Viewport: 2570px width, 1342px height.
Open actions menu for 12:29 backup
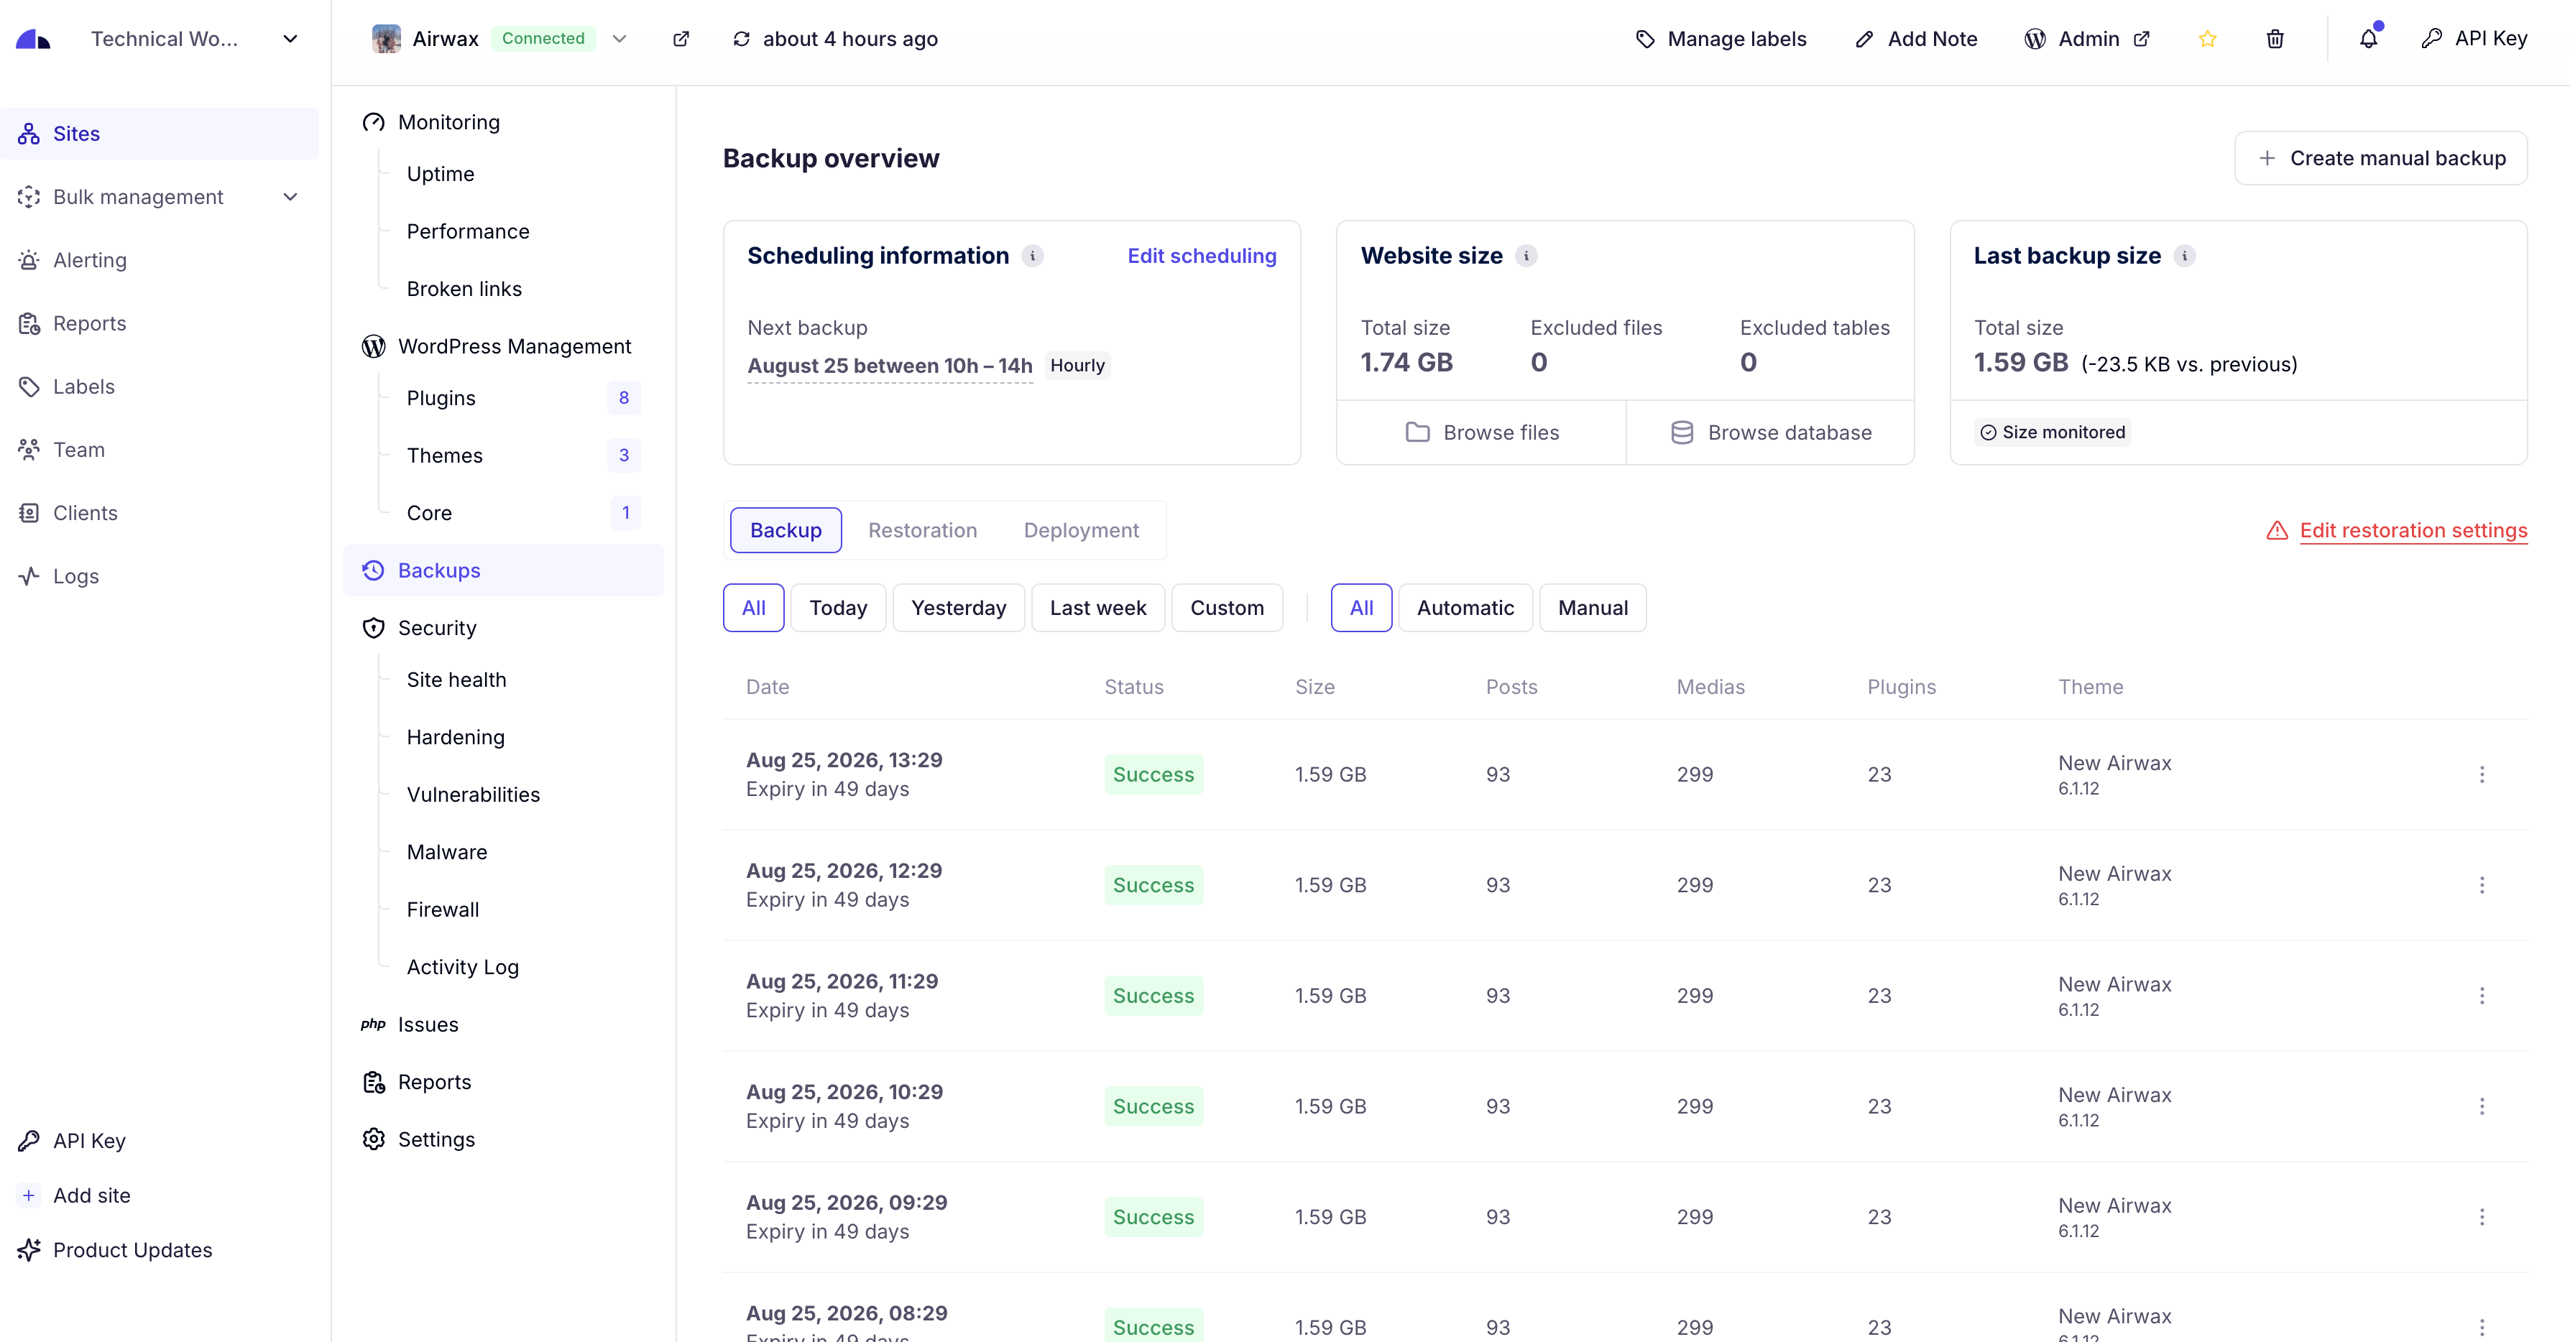(x=2482, y=885)
